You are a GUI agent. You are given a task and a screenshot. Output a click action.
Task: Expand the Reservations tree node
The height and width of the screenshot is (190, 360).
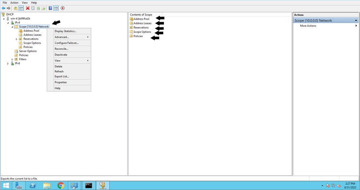pos(17,39)
